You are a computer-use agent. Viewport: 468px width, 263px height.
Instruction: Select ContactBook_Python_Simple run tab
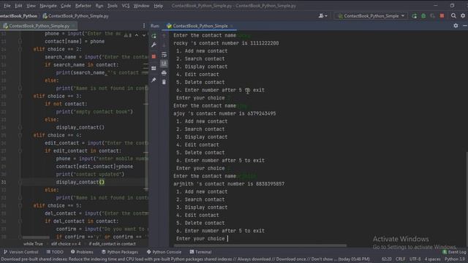[x=200, y=26]
